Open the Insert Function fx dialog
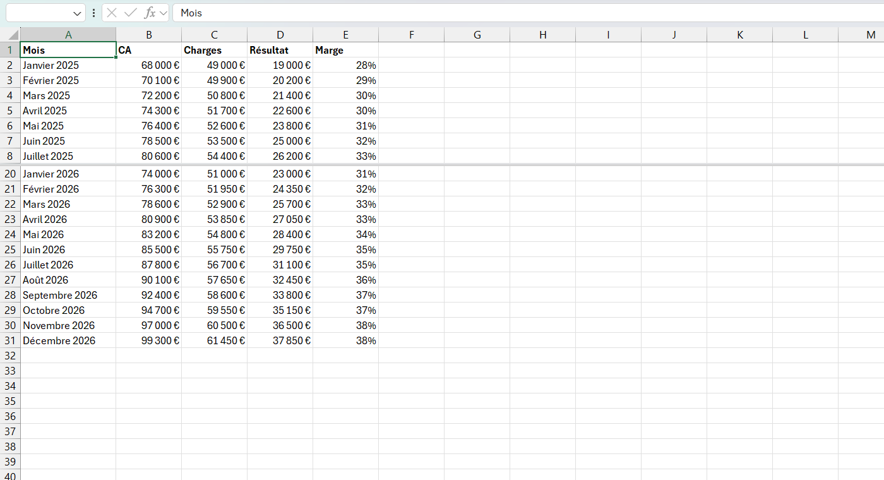Screen dimensions: 884x480 click(x=150, y=13)
